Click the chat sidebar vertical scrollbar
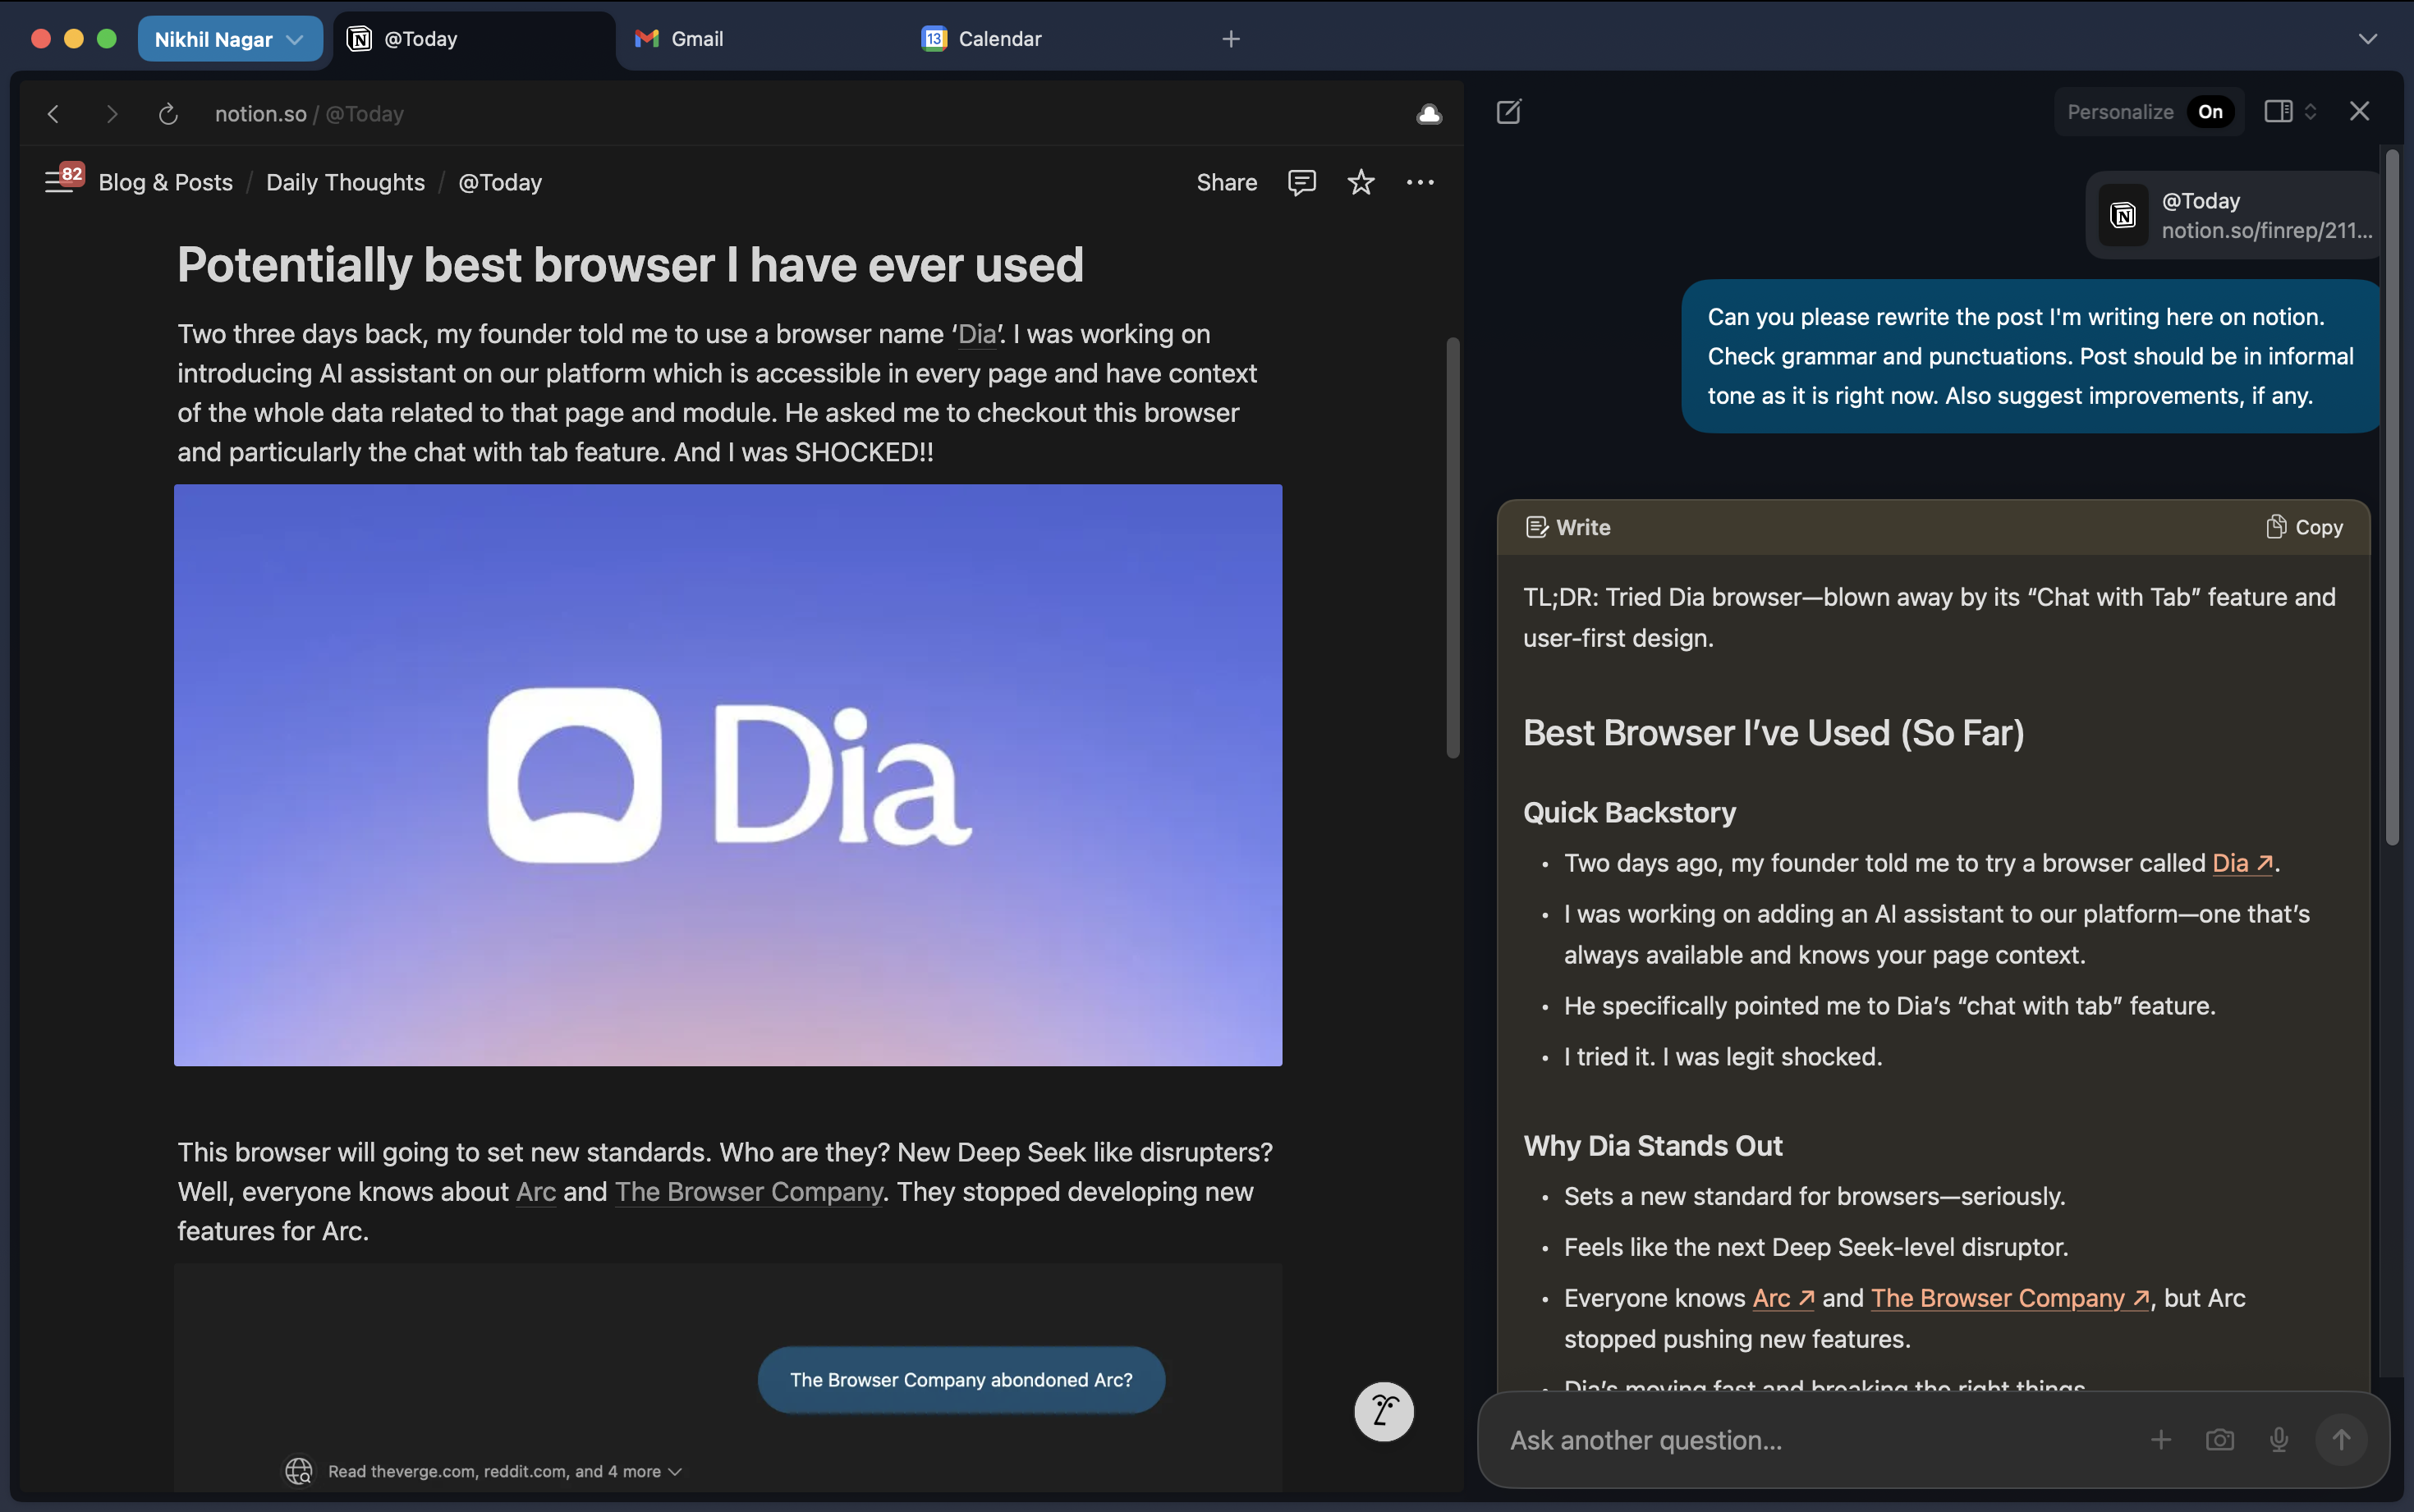Image resolution: width=2414 pixels, height=1512 pixels. (2392, 498)
